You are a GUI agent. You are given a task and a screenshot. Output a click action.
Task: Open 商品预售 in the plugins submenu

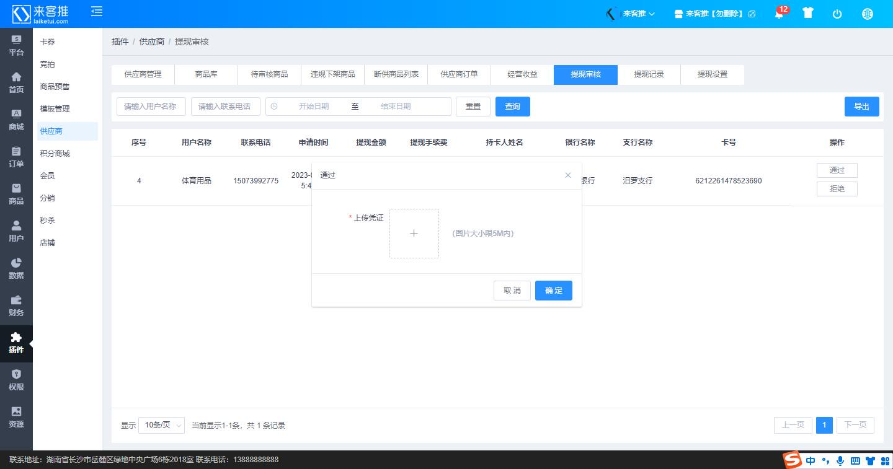(66, 87)
